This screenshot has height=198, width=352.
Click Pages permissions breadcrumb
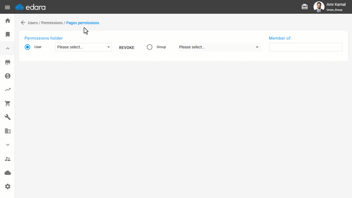82,23
